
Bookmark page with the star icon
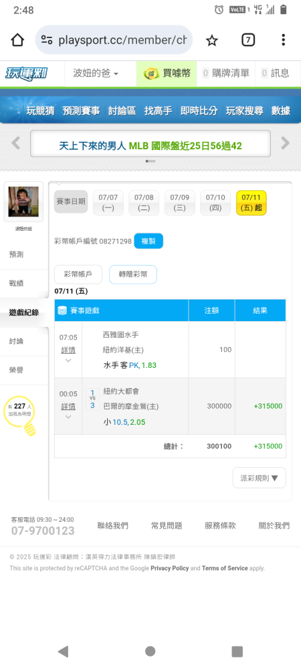point(211,40)
